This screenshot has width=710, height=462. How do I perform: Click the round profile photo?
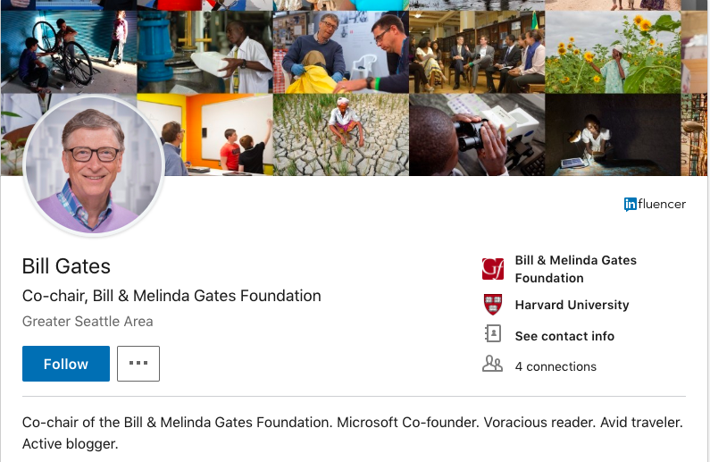(94, 166)
